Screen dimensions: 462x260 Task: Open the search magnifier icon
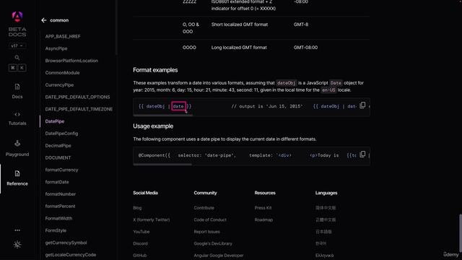17,58
